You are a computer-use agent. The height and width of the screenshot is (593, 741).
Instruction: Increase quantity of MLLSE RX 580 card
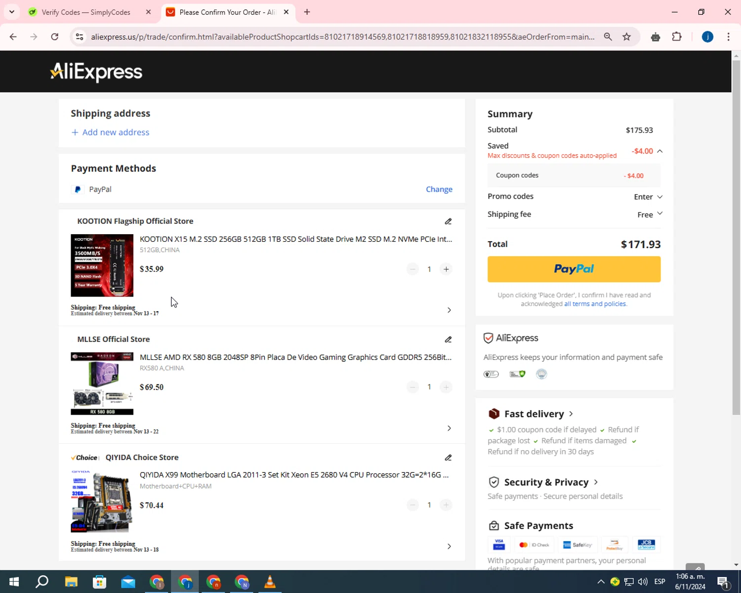[446, 387]
